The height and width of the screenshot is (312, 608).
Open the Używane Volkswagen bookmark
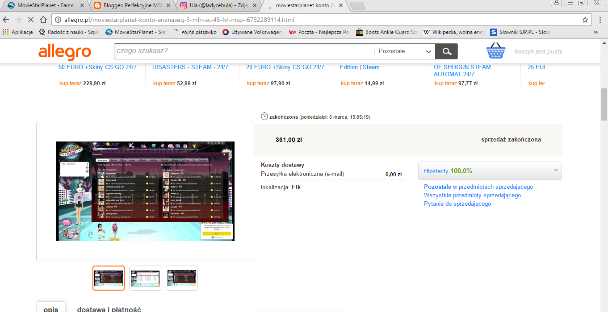point(252,32)
